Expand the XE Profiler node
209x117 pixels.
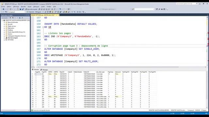click(4, 40)
